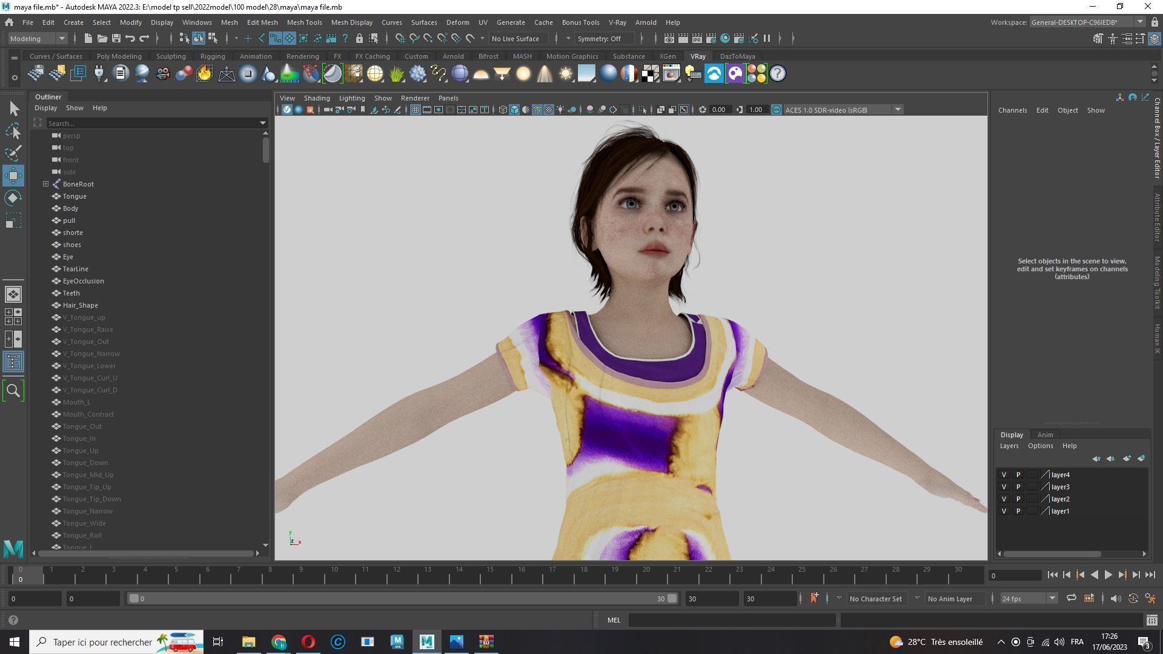1163x654 pixels.
Task: Toggle auto keyframe icon
Action: click(1133, 598)
